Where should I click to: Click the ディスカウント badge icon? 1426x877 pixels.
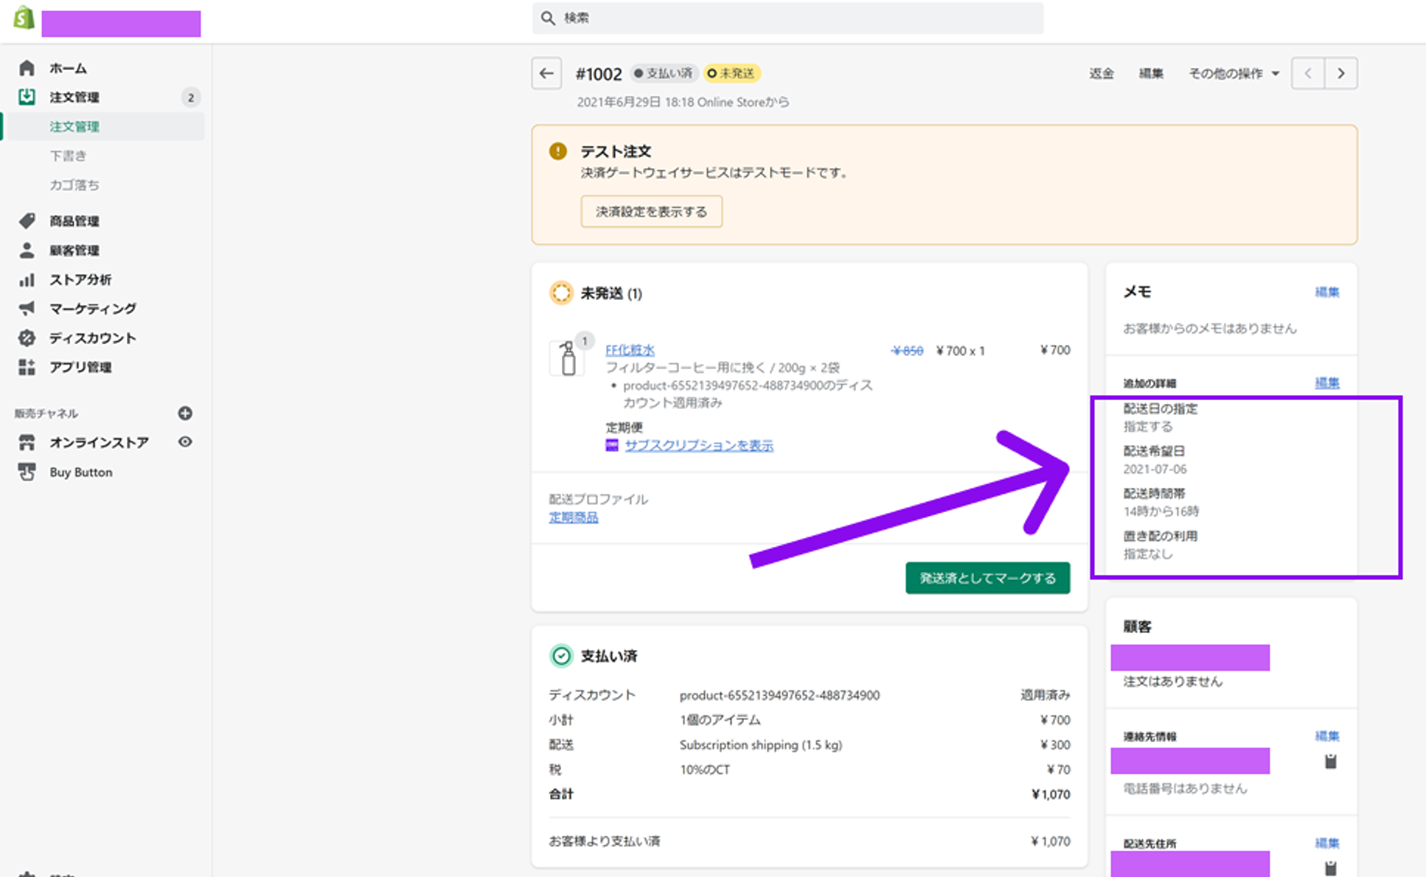click(x=27, y=338)
